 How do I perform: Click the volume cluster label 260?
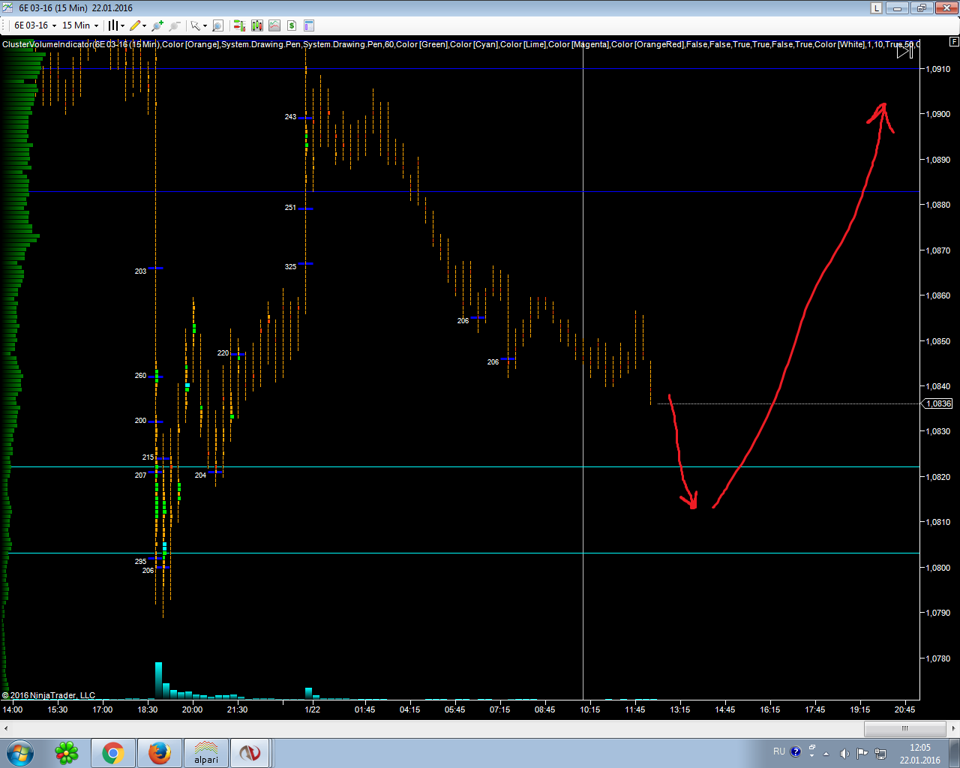pyautogui.click(x=140, y=376)
